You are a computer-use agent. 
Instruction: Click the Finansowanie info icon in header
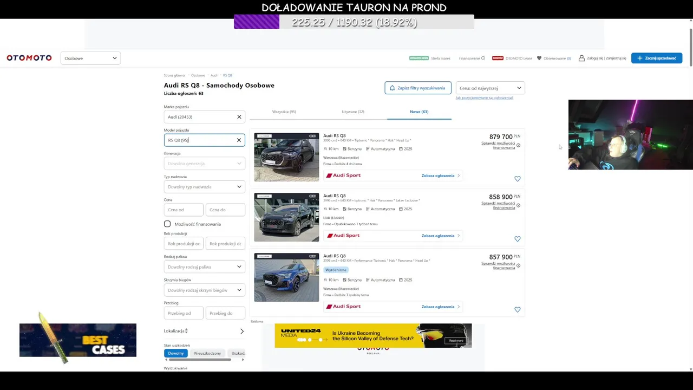click(483, 58)
